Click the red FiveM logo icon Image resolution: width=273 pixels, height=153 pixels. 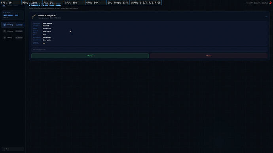(270, 3)
